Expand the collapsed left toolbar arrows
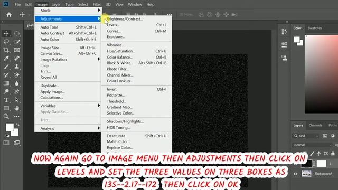This screenshot has height=190, width=338. pyautogui.click(x=3, y=22)
